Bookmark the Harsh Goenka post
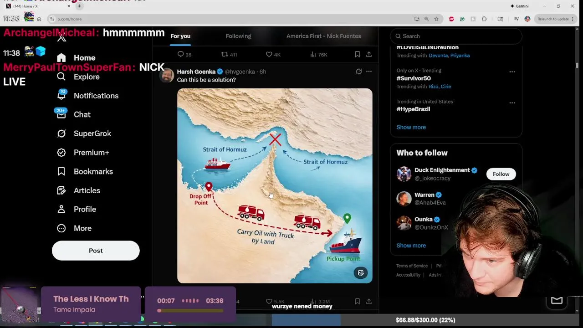583x328 pixels. coord(358,302)
